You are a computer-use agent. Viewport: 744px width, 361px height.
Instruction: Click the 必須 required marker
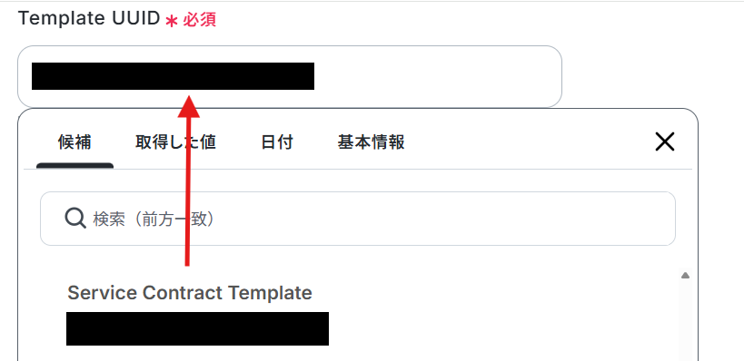[x=200, y=20]
